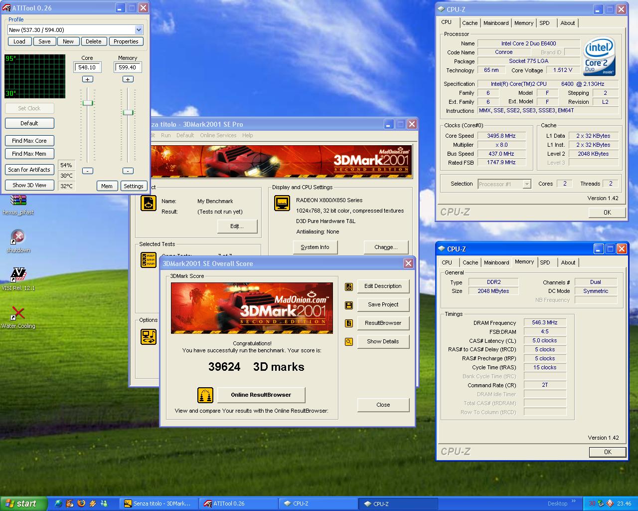The width and height of the screenshot is (638, 511).
Task: Increase memory clock with plus button
Action: (128, 79)
